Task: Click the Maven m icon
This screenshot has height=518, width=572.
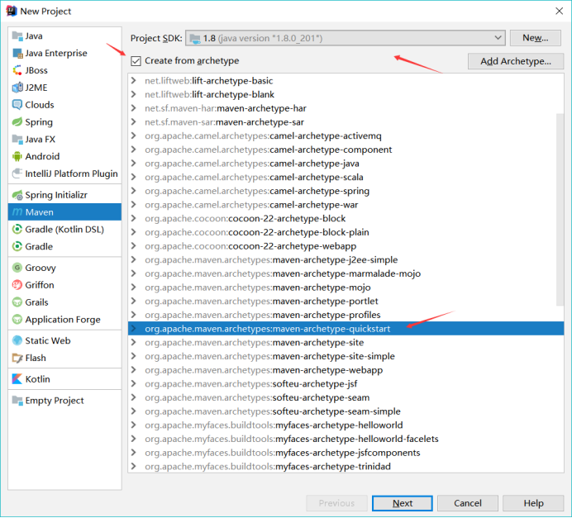Action: [17, 212]
